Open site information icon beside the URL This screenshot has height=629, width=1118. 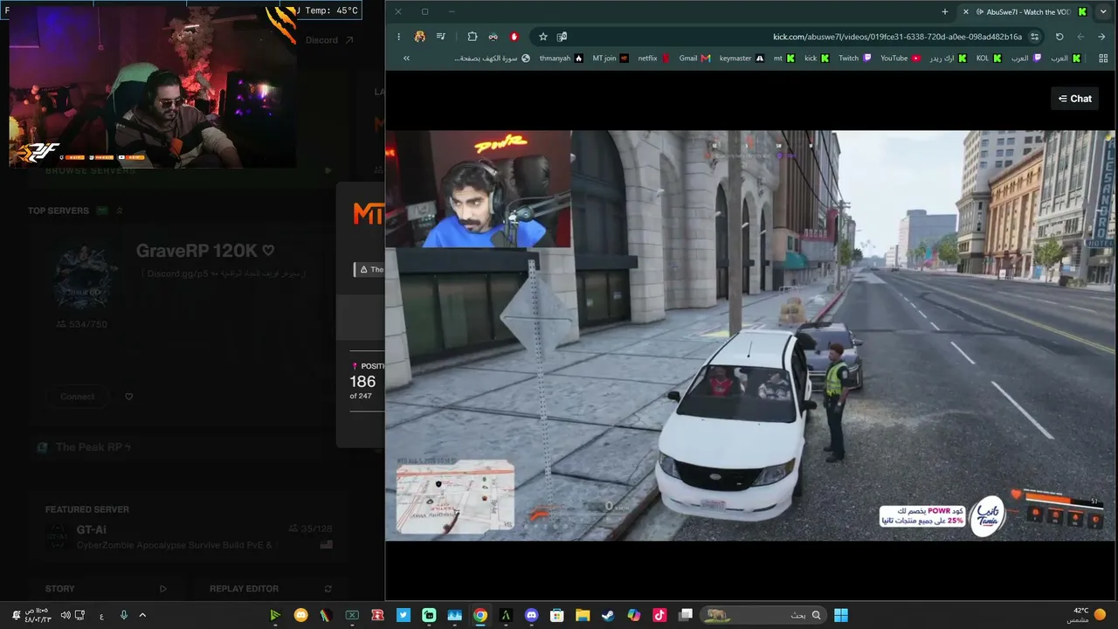click(1035, 37)
